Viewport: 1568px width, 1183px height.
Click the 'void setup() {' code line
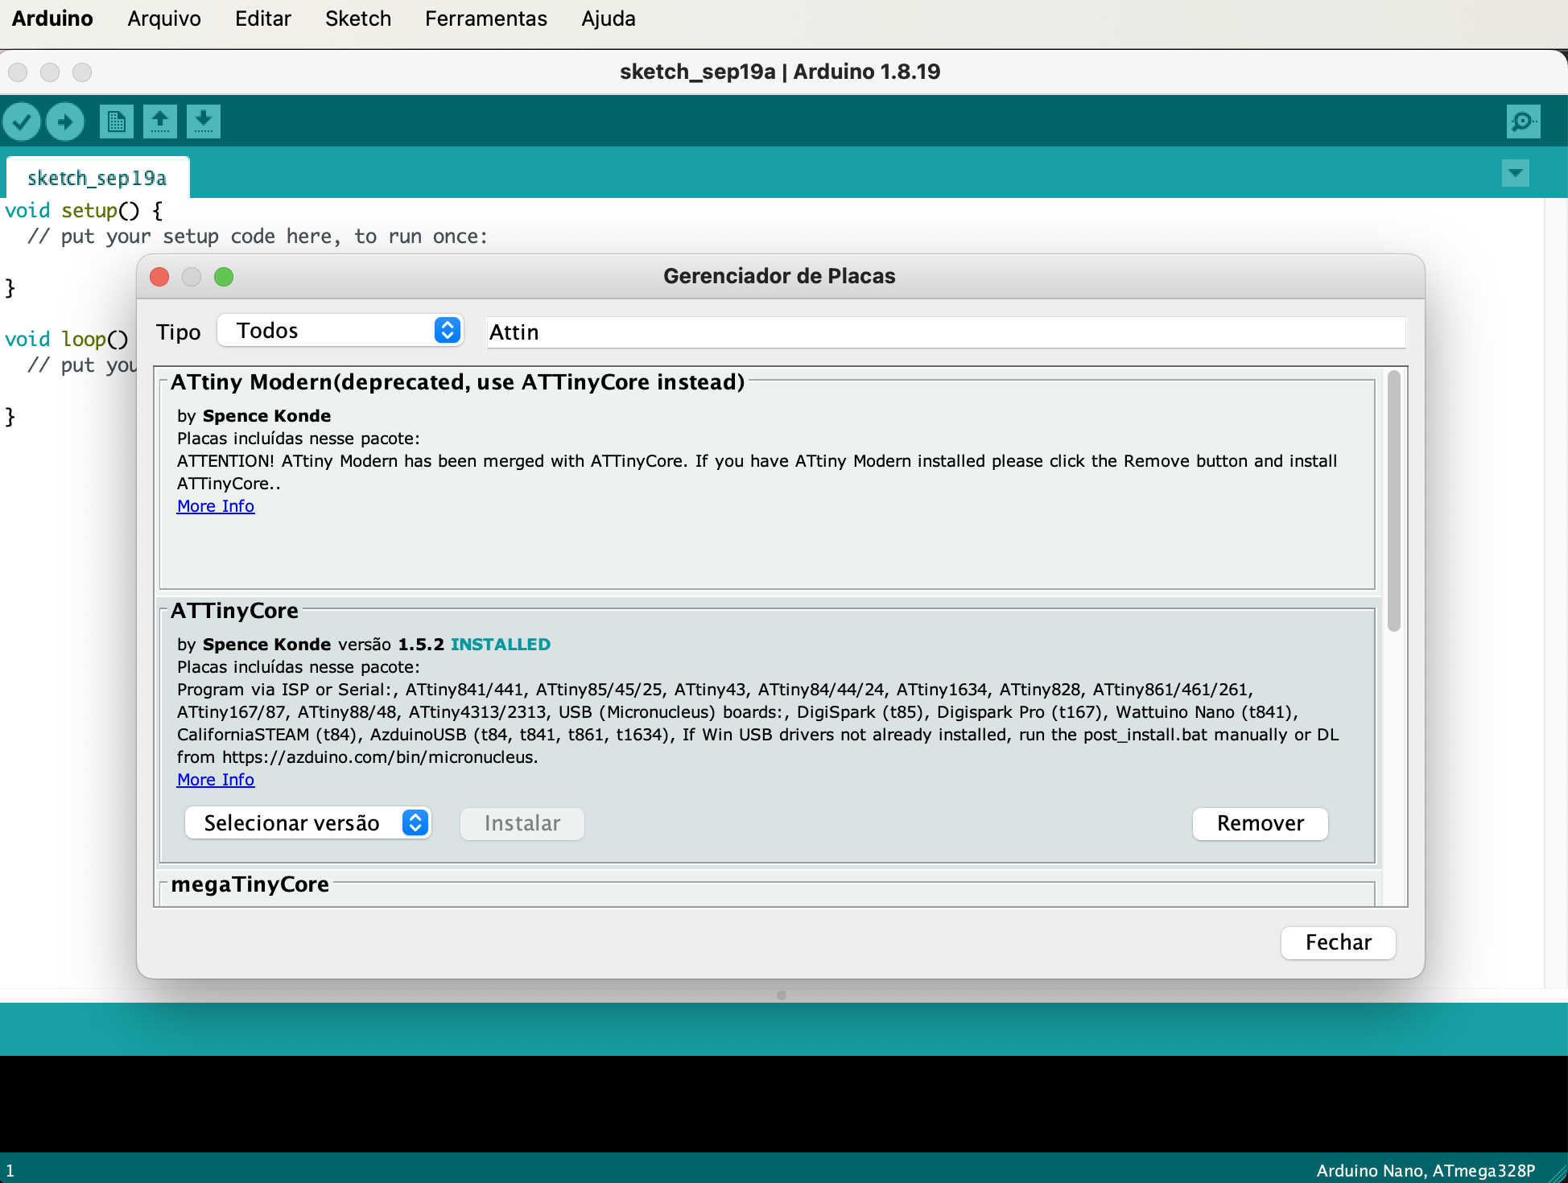pos(84,211)
